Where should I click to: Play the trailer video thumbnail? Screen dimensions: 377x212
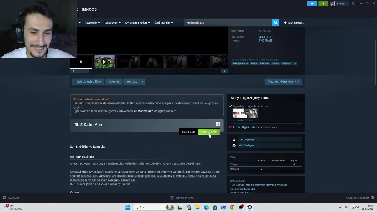tap(81, 62)
